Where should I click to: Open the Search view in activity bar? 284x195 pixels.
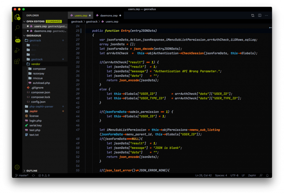tap(17, 28)
